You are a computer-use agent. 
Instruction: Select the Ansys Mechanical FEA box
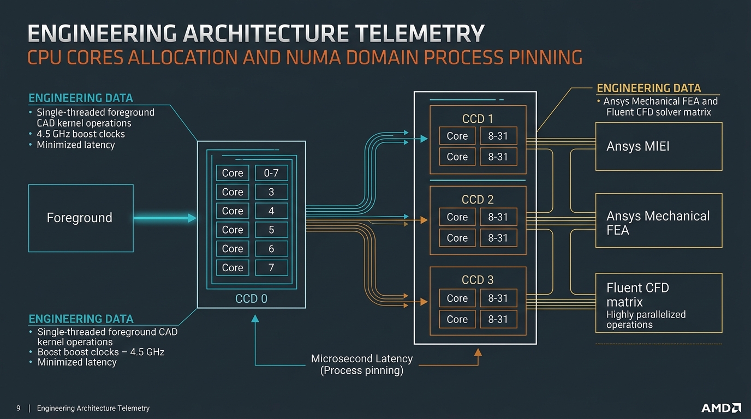(x=659, y=220)
